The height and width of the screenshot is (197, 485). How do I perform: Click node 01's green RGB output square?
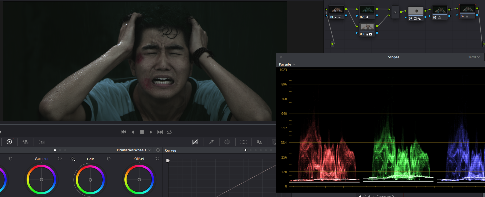pyautogui.click(x=346, y=9)
